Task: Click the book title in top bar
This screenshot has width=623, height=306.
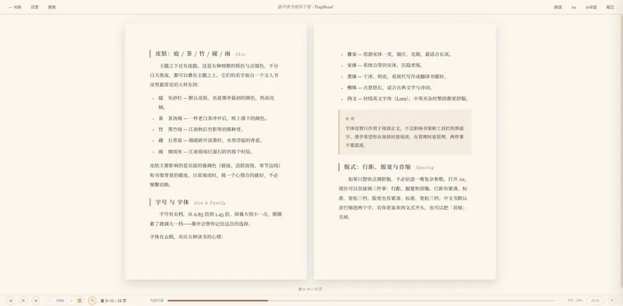Action: (304, 7)
